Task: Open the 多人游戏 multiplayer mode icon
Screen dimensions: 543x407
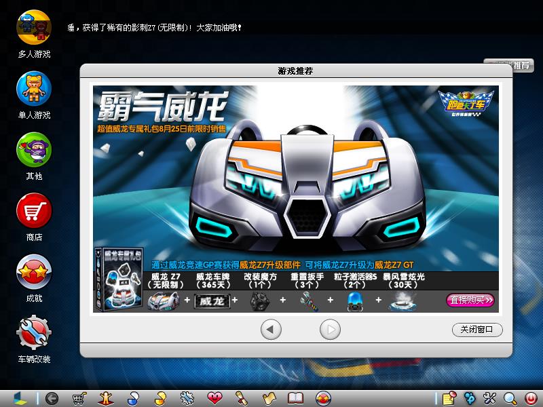Action: [x=34, y=27]
